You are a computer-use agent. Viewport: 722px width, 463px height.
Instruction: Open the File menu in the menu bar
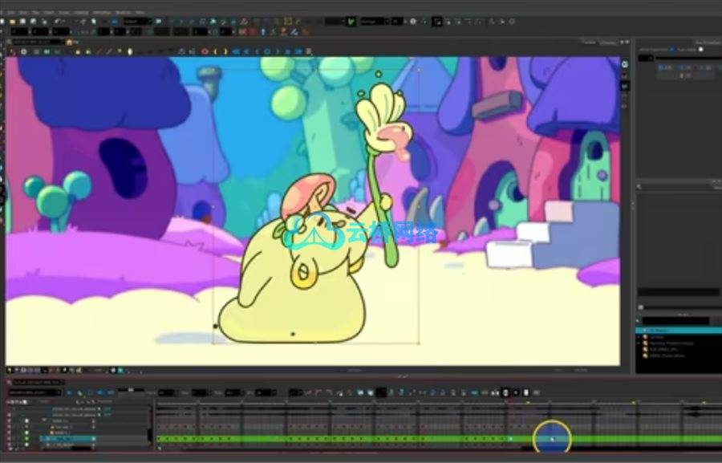(x=10, y=13)
